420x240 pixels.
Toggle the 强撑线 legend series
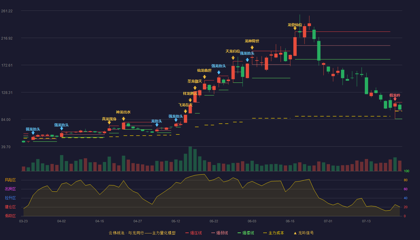246,233
